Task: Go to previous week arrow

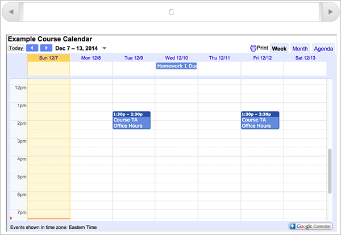Action: (x=32, y=48)
